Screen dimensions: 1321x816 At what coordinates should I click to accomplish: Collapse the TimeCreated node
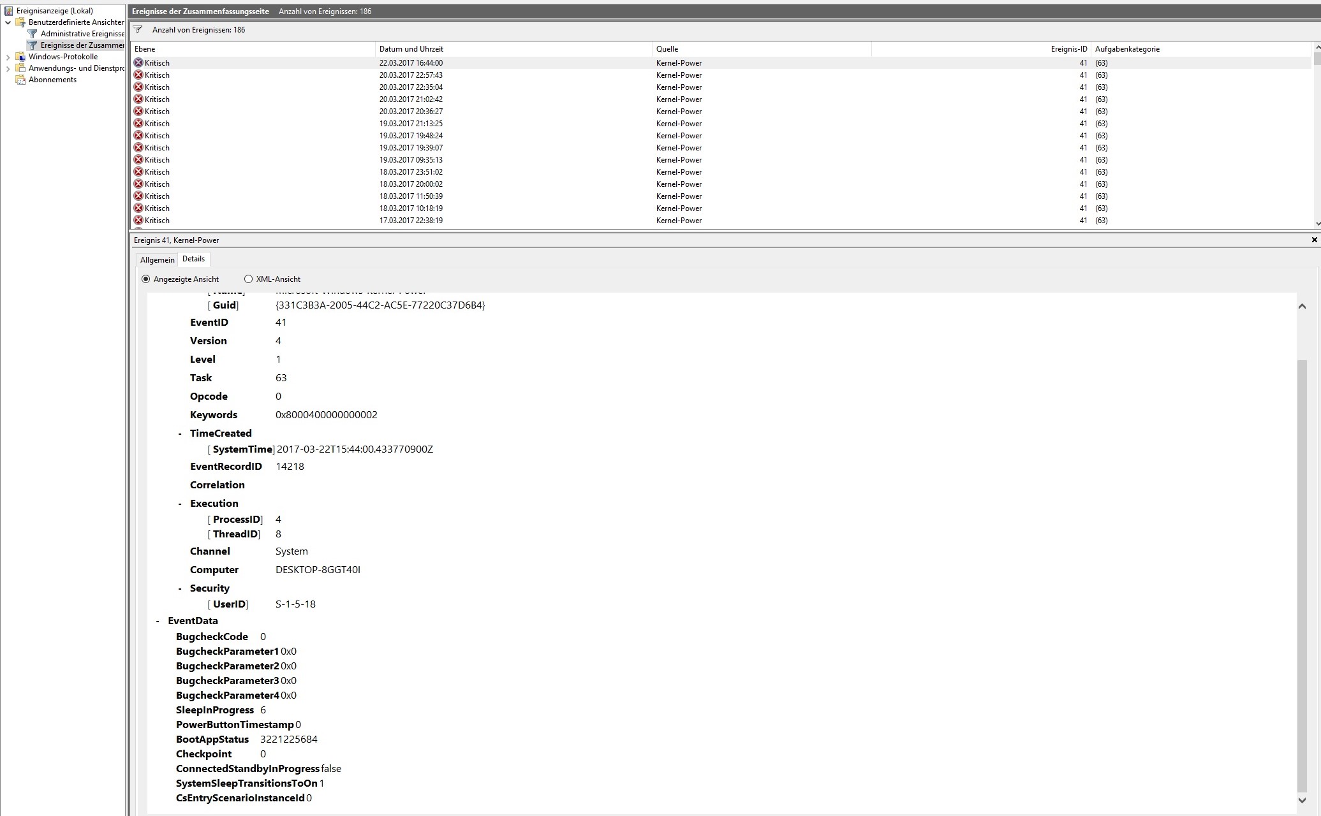click(x=180, y=433)
